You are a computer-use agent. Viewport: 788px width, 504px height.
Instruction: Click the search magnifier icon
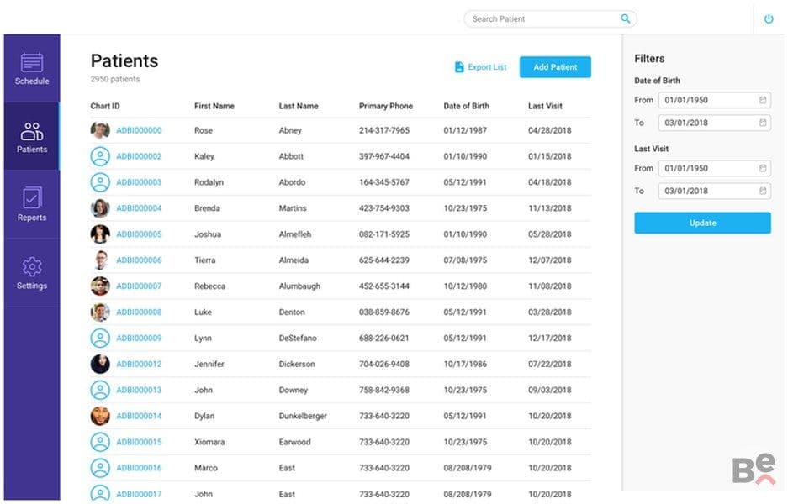[625, 18]
